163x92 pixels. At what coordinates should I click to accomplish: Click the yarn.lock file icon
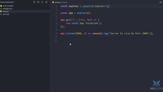1,14
